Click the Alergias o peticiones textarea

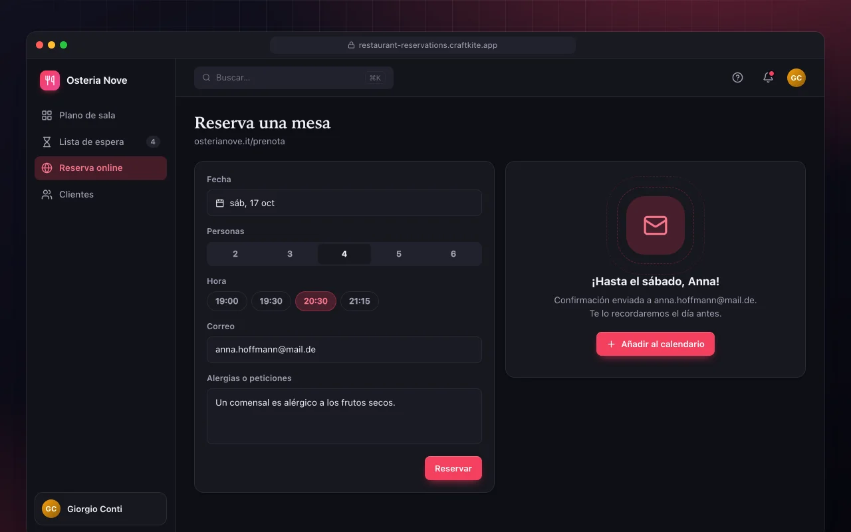[344, 416]
